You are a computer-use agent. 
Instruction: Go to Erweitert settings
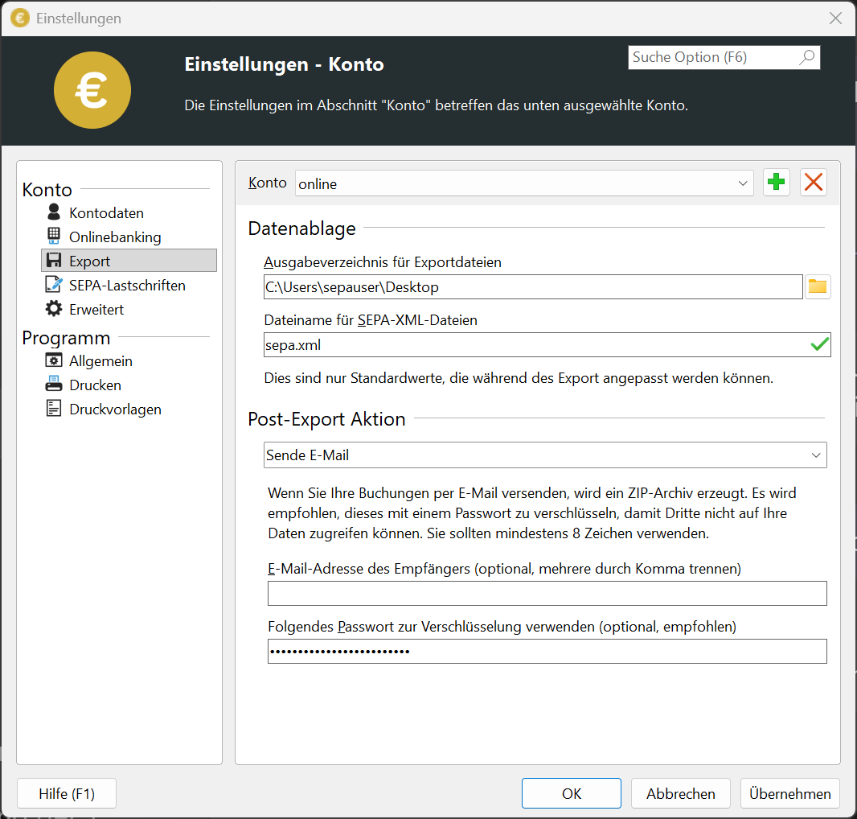tap(96, 309)
